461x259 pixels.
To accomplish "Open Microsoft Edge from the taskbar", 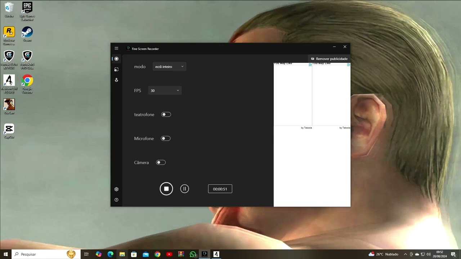I will coord(111,254).
